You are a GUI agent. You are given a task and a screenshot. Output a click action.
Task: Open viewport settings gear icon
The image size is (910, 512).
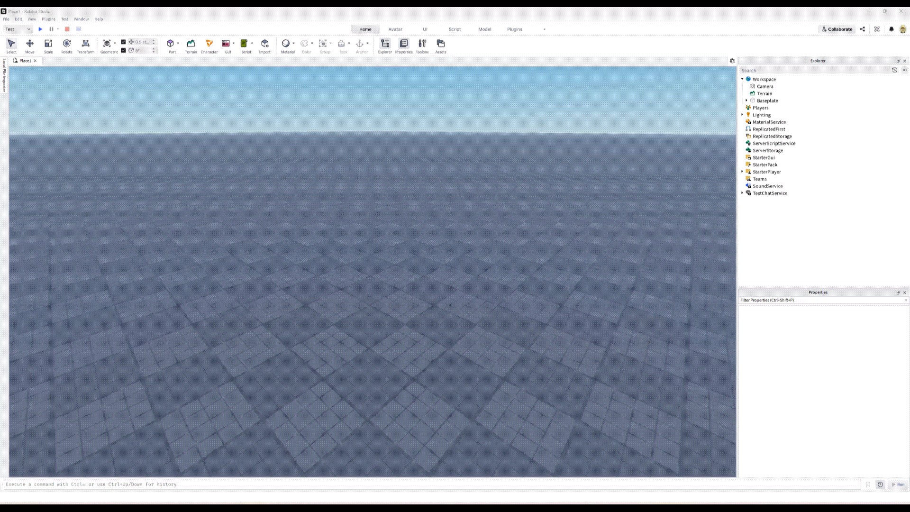[x=732, y=61]
